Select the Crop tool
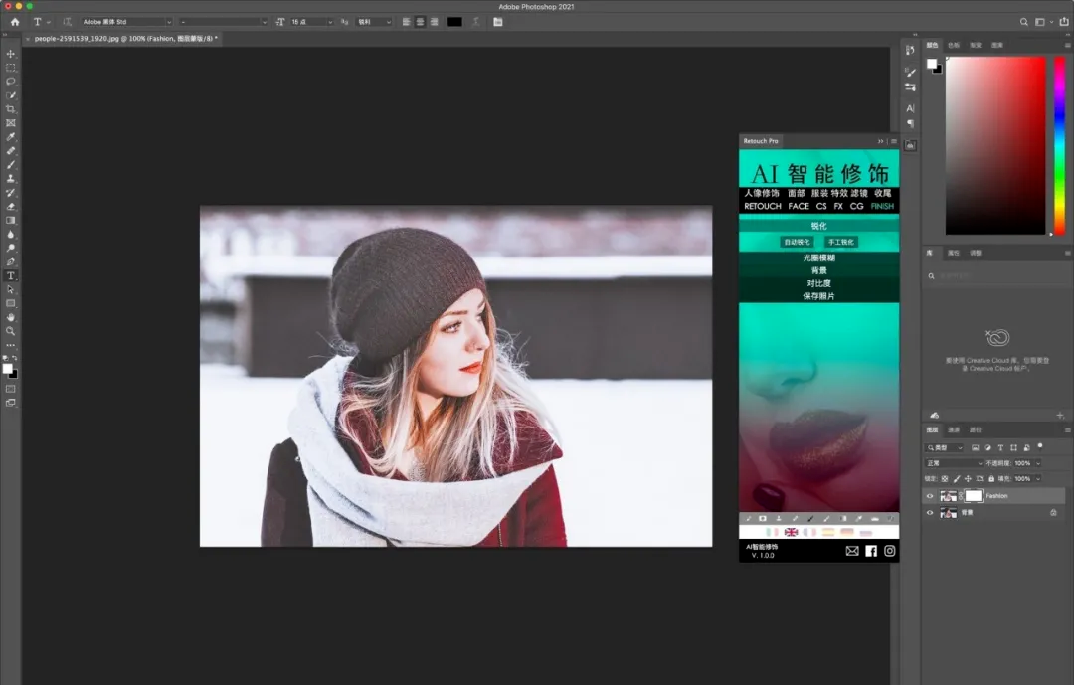1074x685 pixels. [x=11, y=109]
